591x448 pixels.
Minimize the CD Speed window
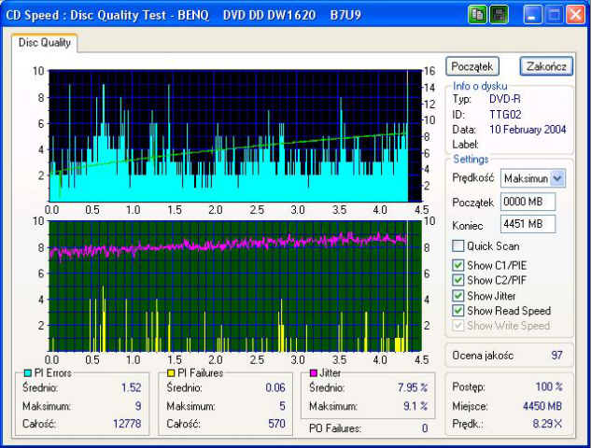pyautogui.click(x=532, y=15)
